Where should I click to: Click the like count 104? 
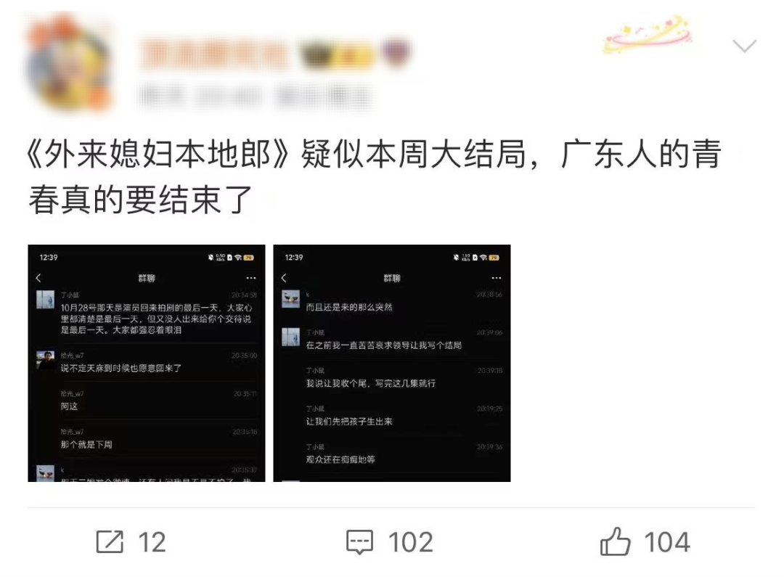[x=667, y=542]
